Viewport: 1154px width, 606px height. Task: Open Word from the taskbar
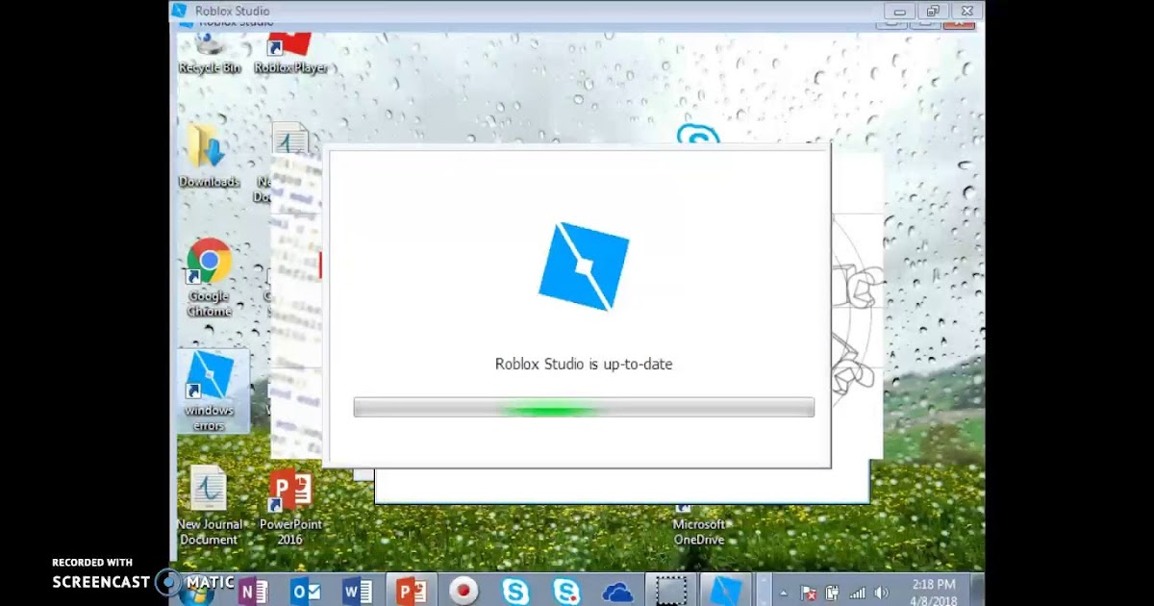click(x=358, y=591)
